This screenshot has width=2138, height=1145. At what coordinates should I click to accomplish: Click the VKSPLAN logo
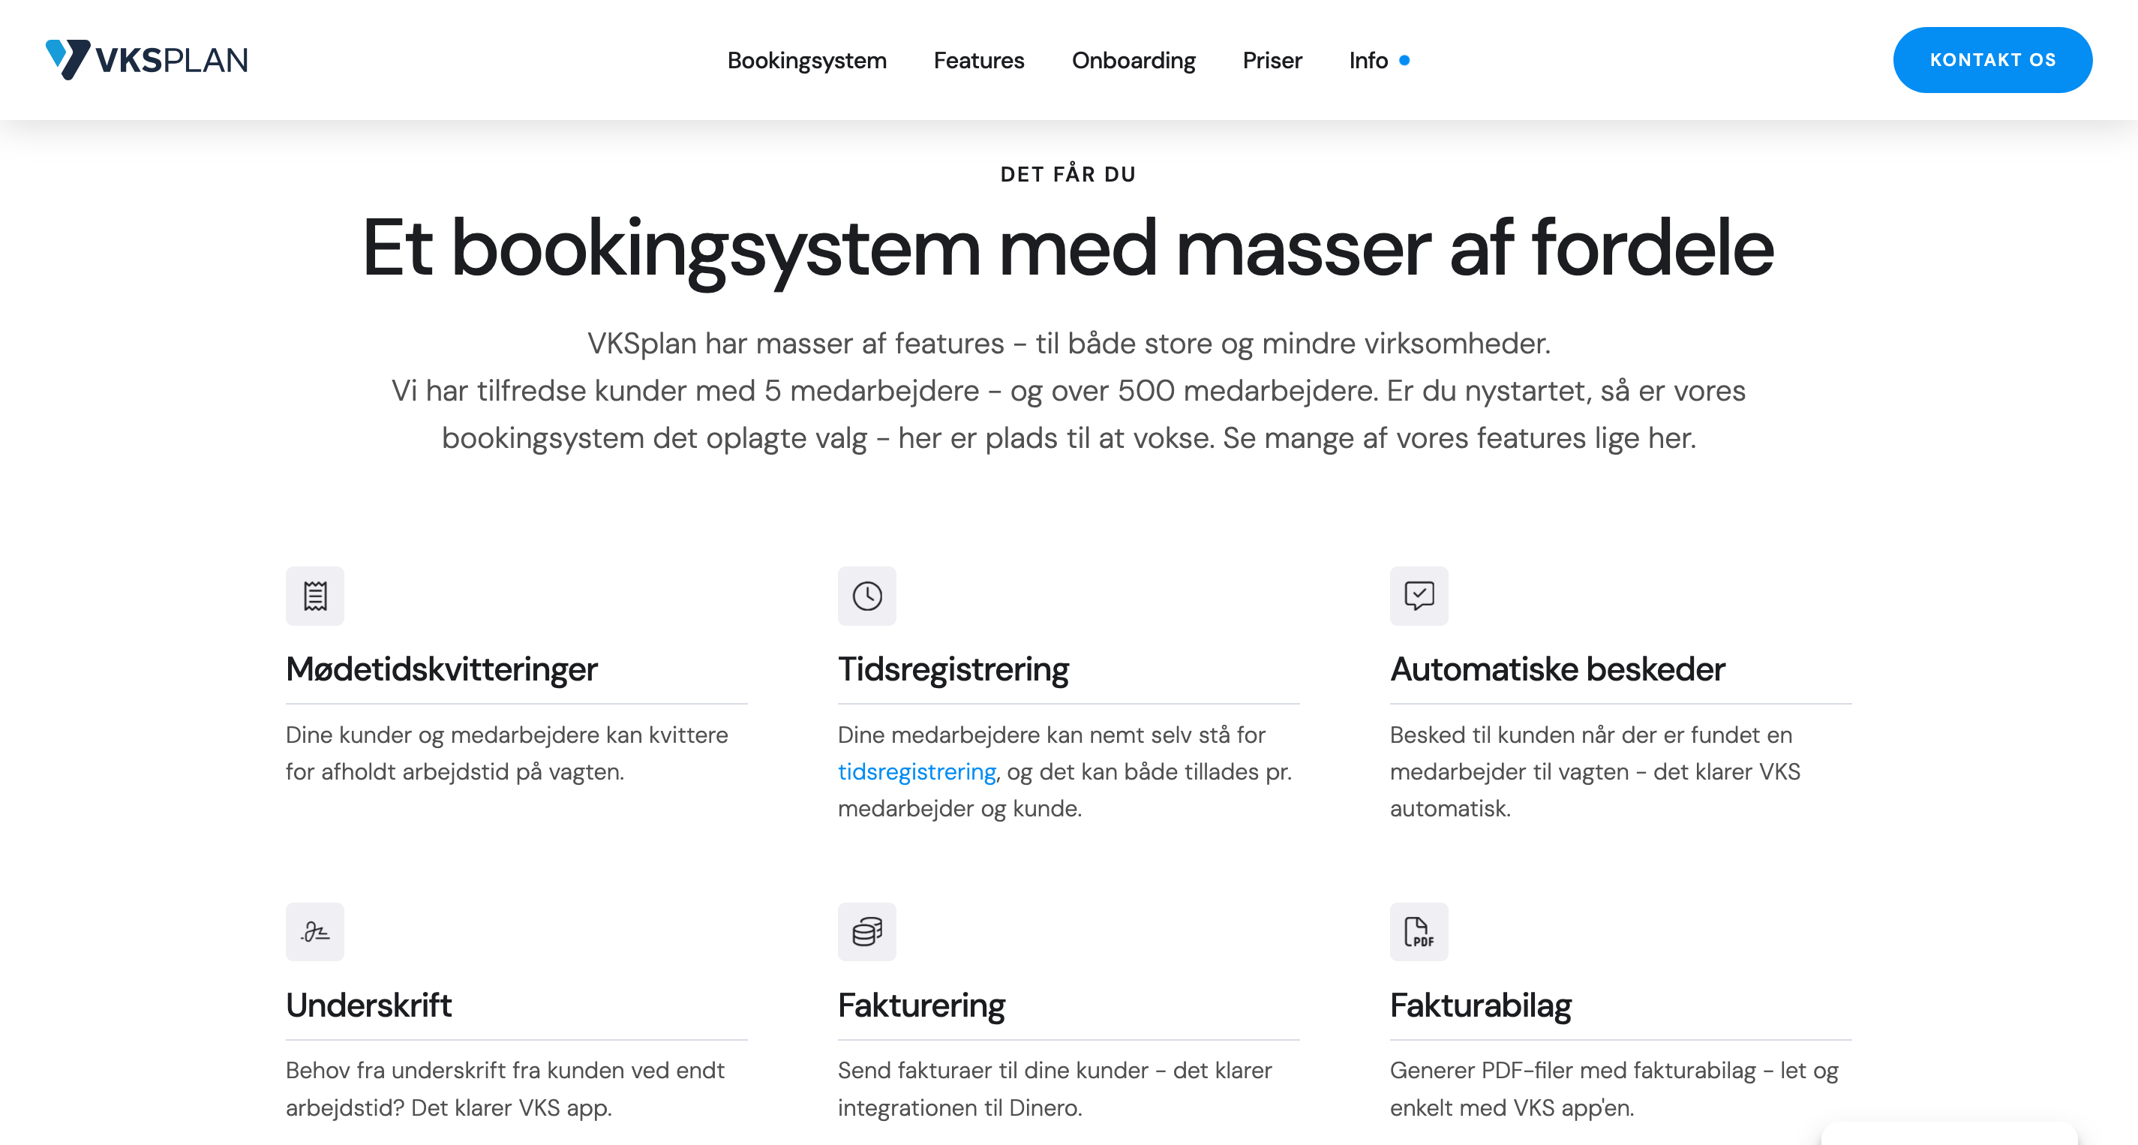point(147,60)
